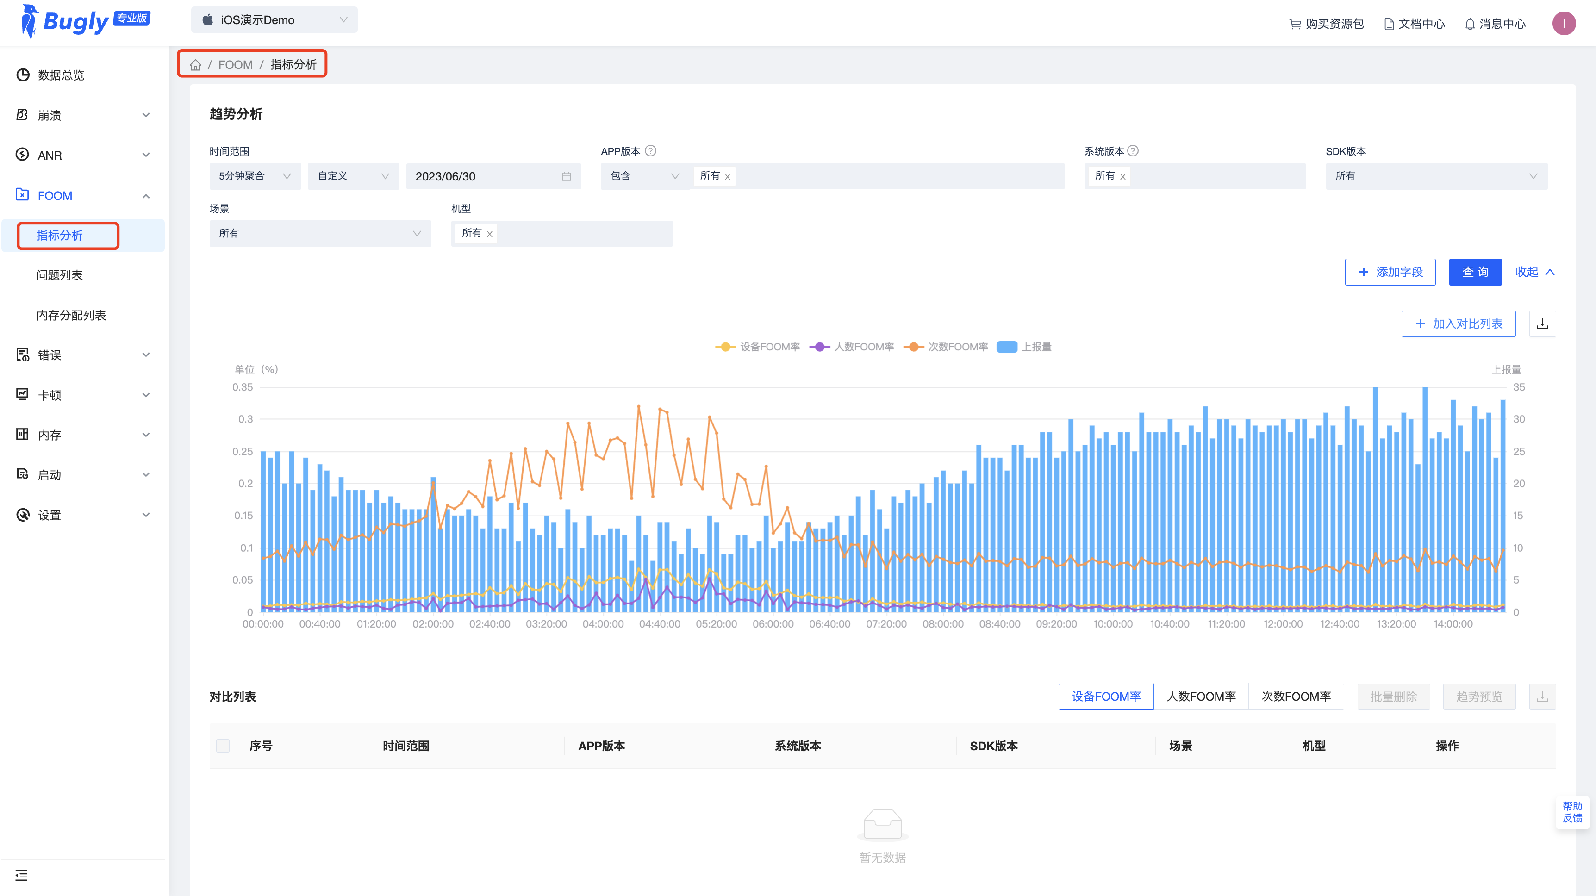Click the 数据总览 overview icon

pyautogui.click(x=23, y=75)
